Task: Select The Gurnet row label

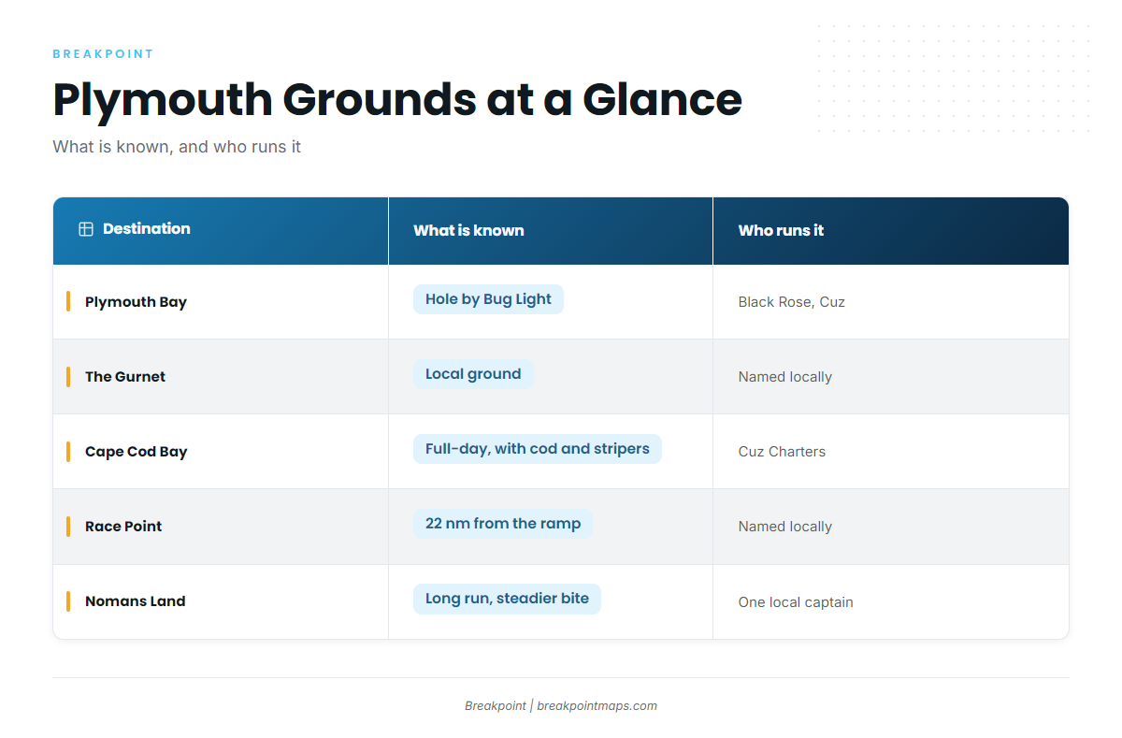Action: [x=125, y=377]
